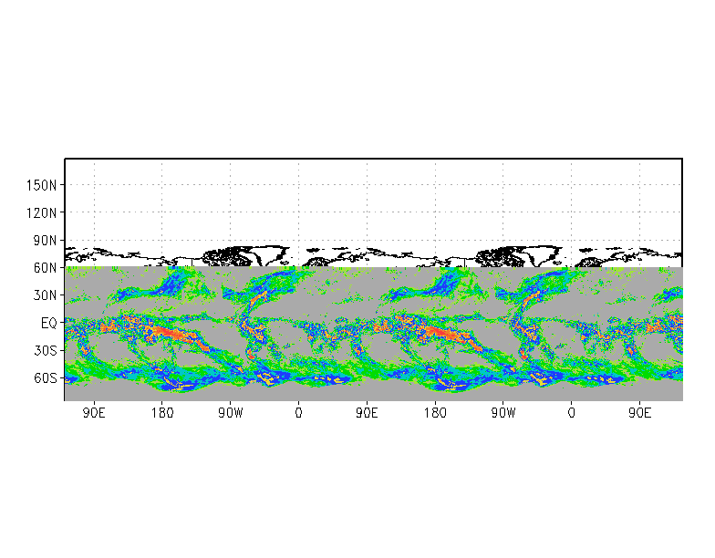Image resolution: width=715 pixels, height=558 pixels.
Task: Click the 30N latitude axis label
Action: 46,295
